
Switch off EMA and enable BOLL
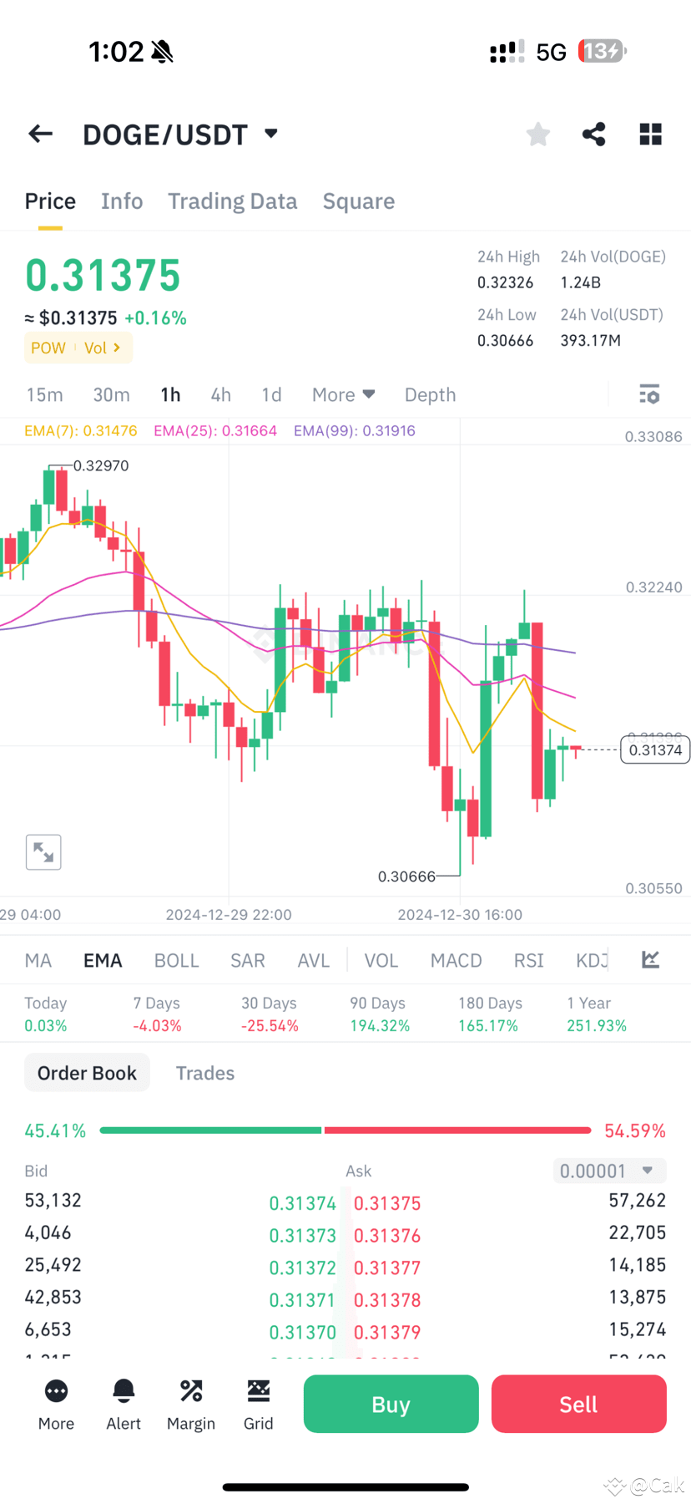coord(176,959)
